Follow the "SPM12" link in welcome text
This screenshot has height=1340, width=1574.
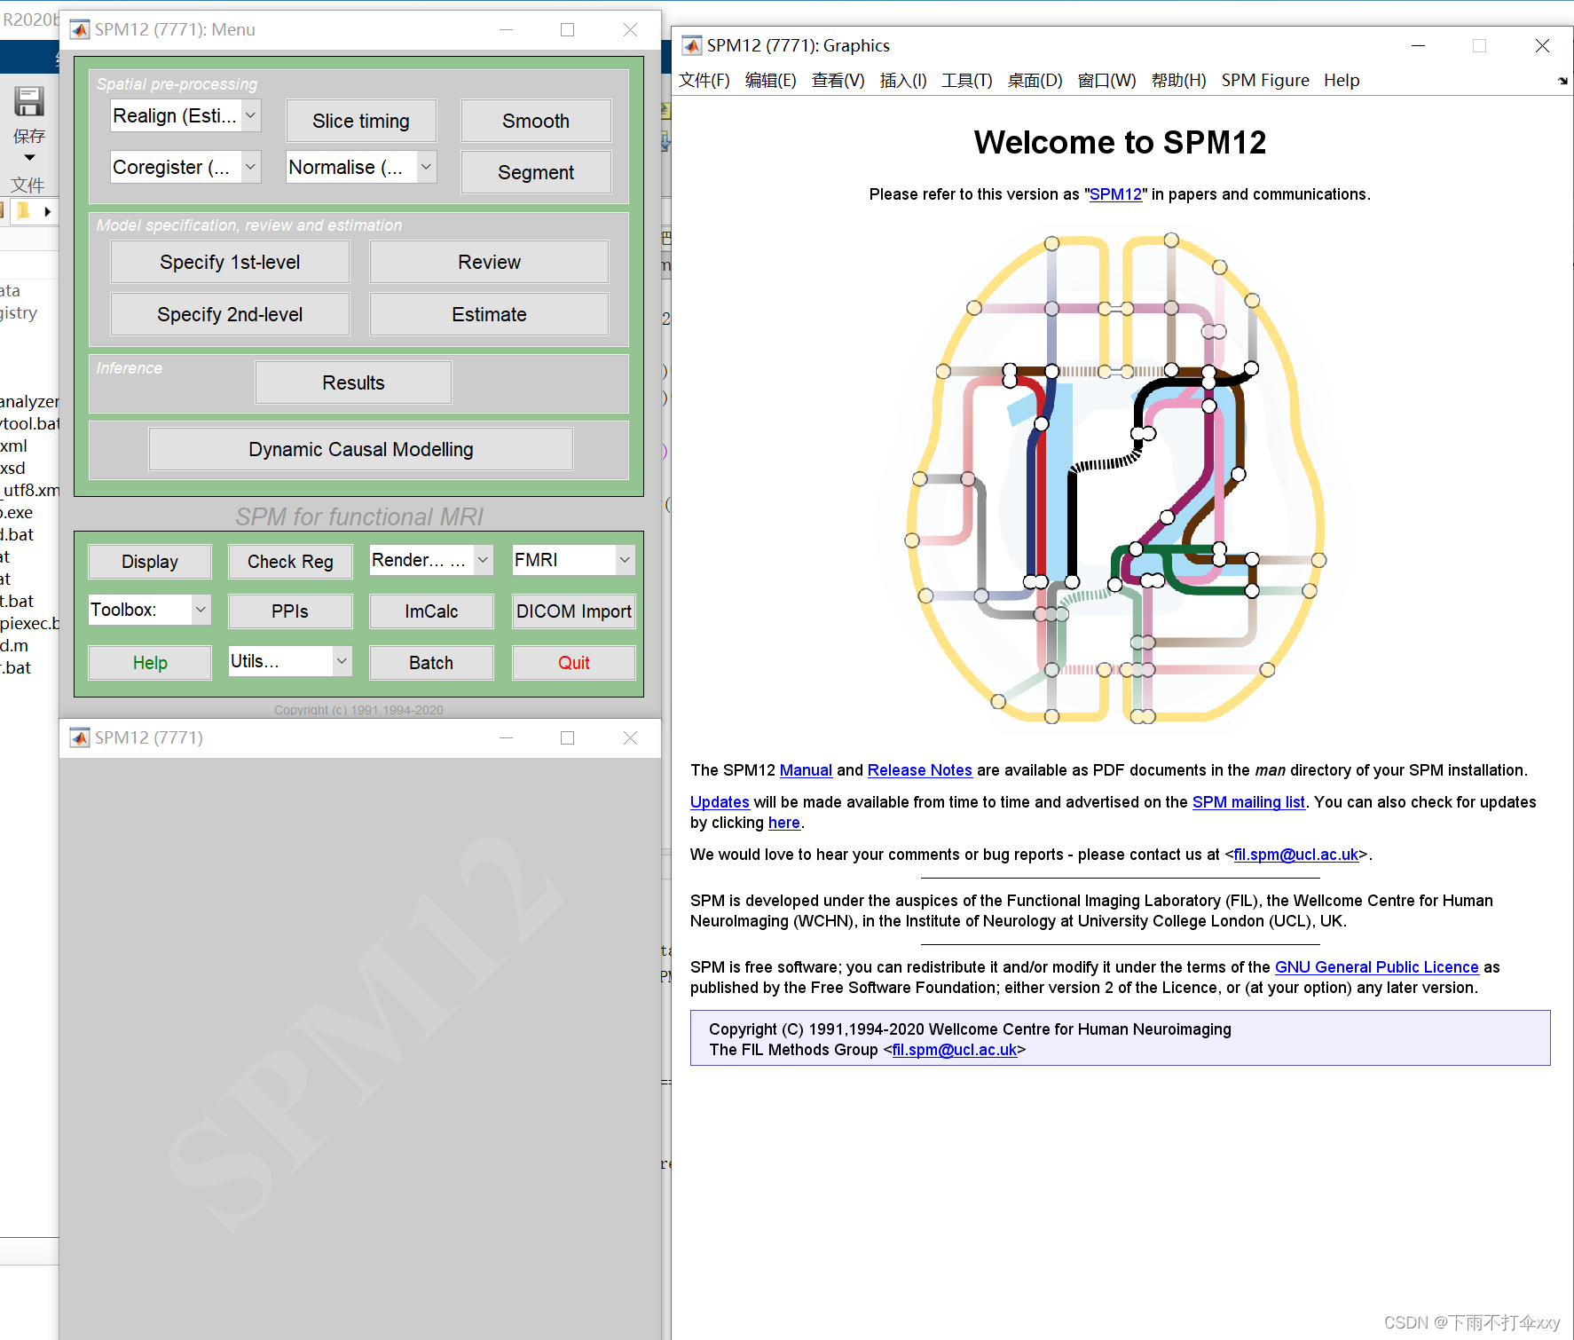coord(1115,194)
